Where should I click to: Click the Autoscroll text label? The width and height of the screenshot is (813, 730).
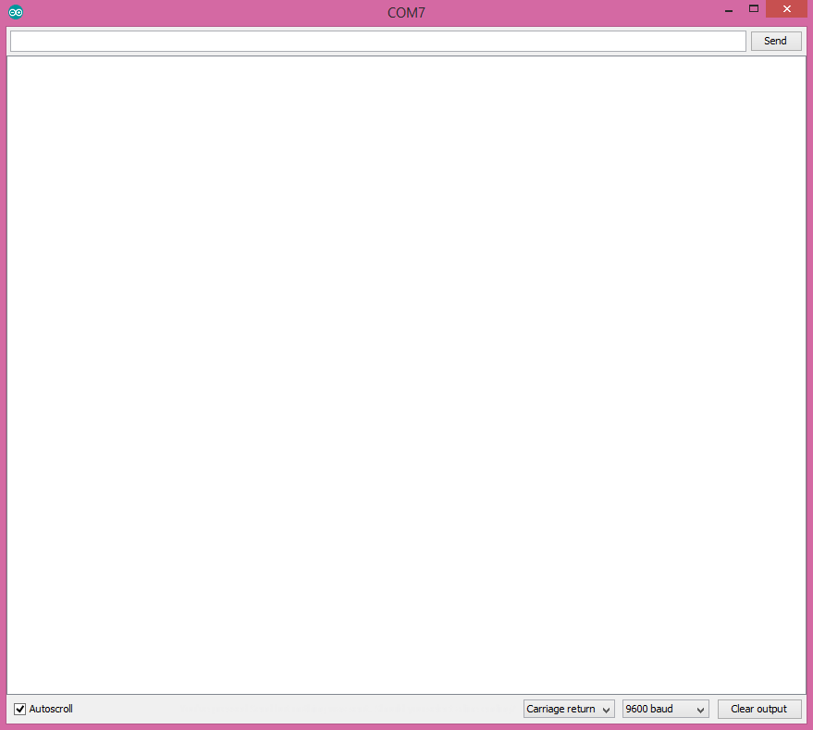coord(51,710)
